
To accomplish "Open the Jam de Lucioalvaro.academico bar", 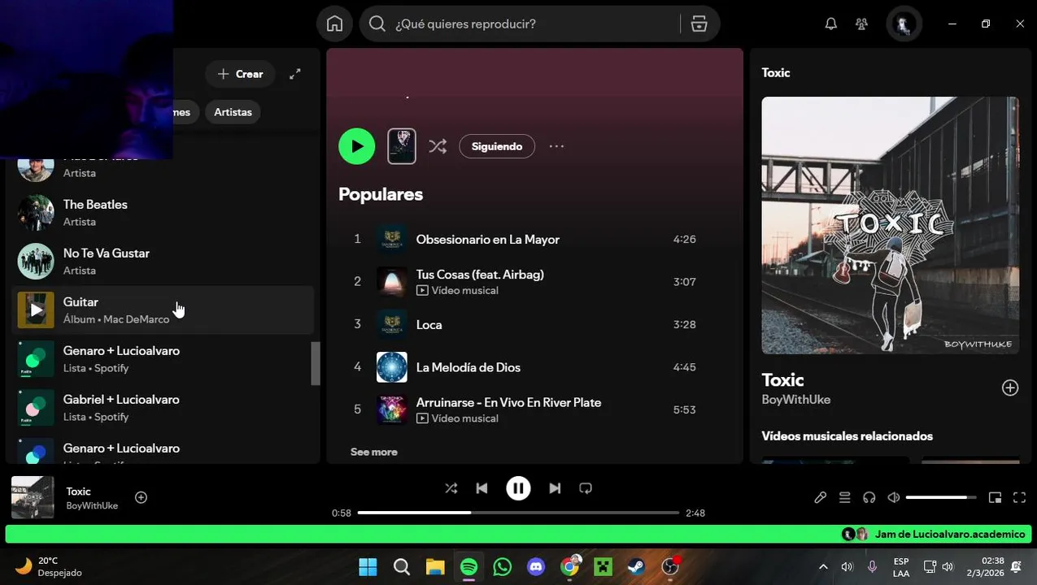I will (x=519, y=534).
